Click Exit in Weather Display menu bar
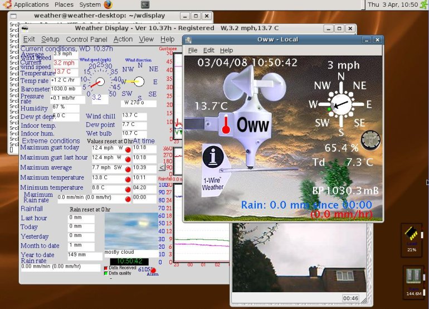The height and width of the screenshot is (309, 429). (x=29, y=40)
